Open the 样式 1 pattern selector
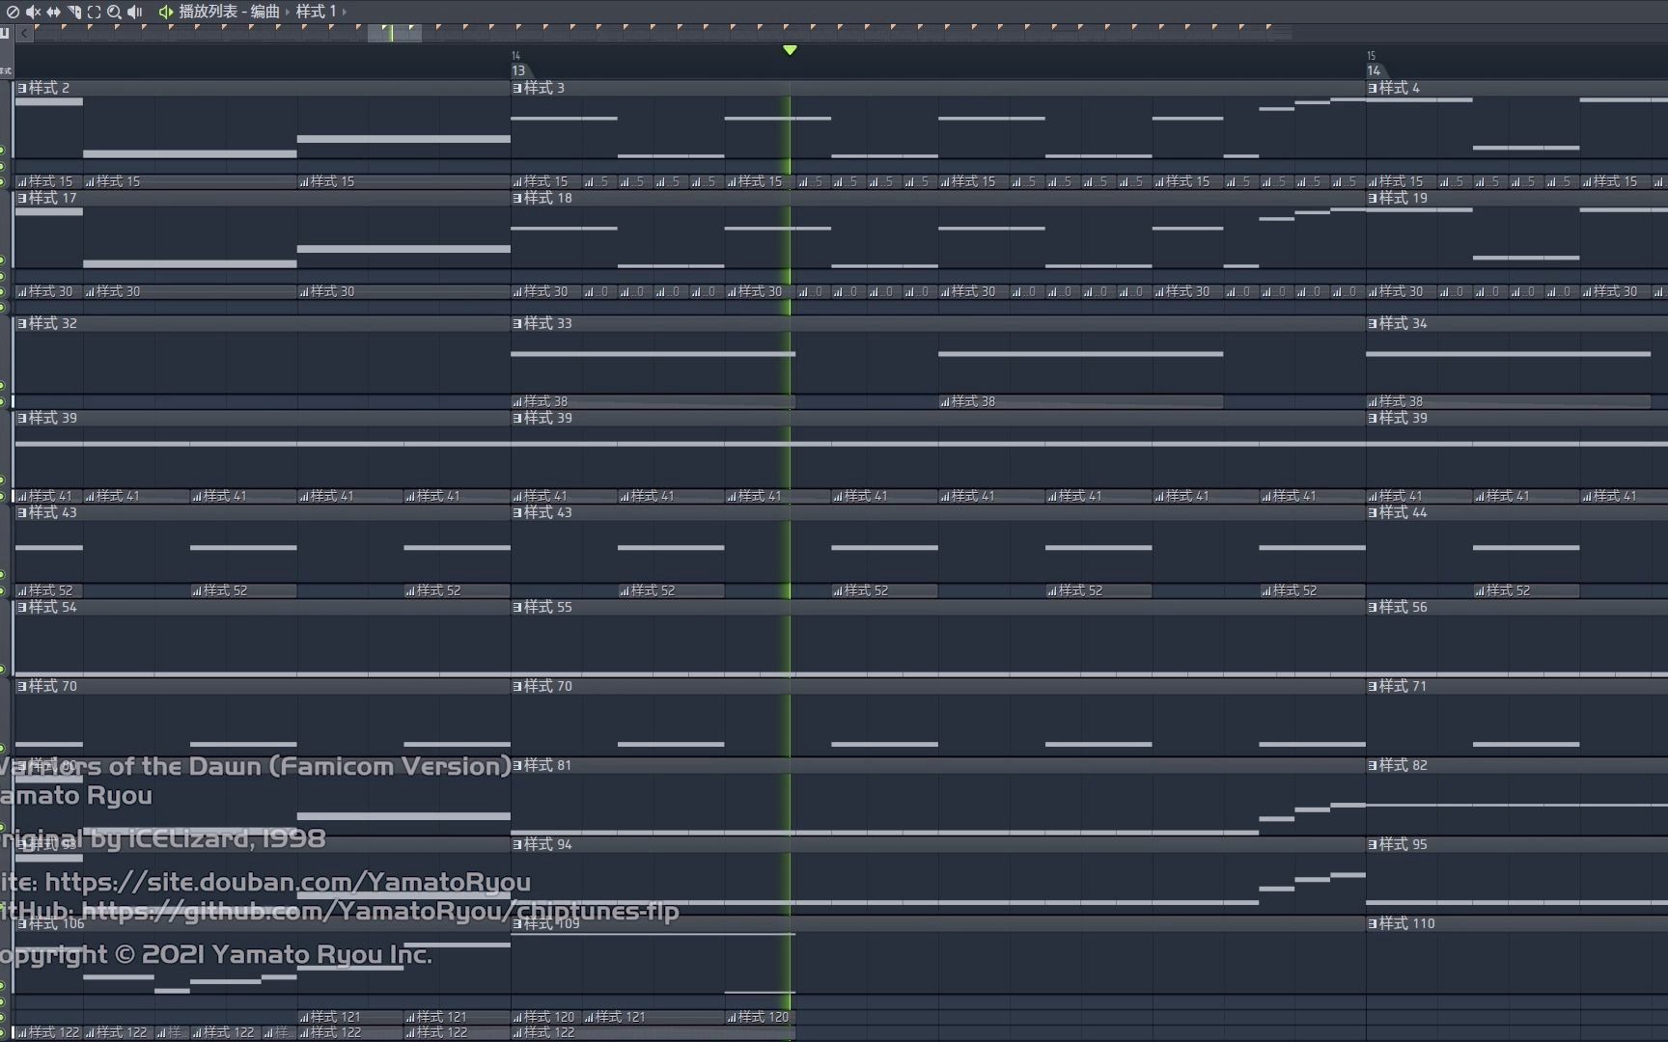 [x=316, y=12]
